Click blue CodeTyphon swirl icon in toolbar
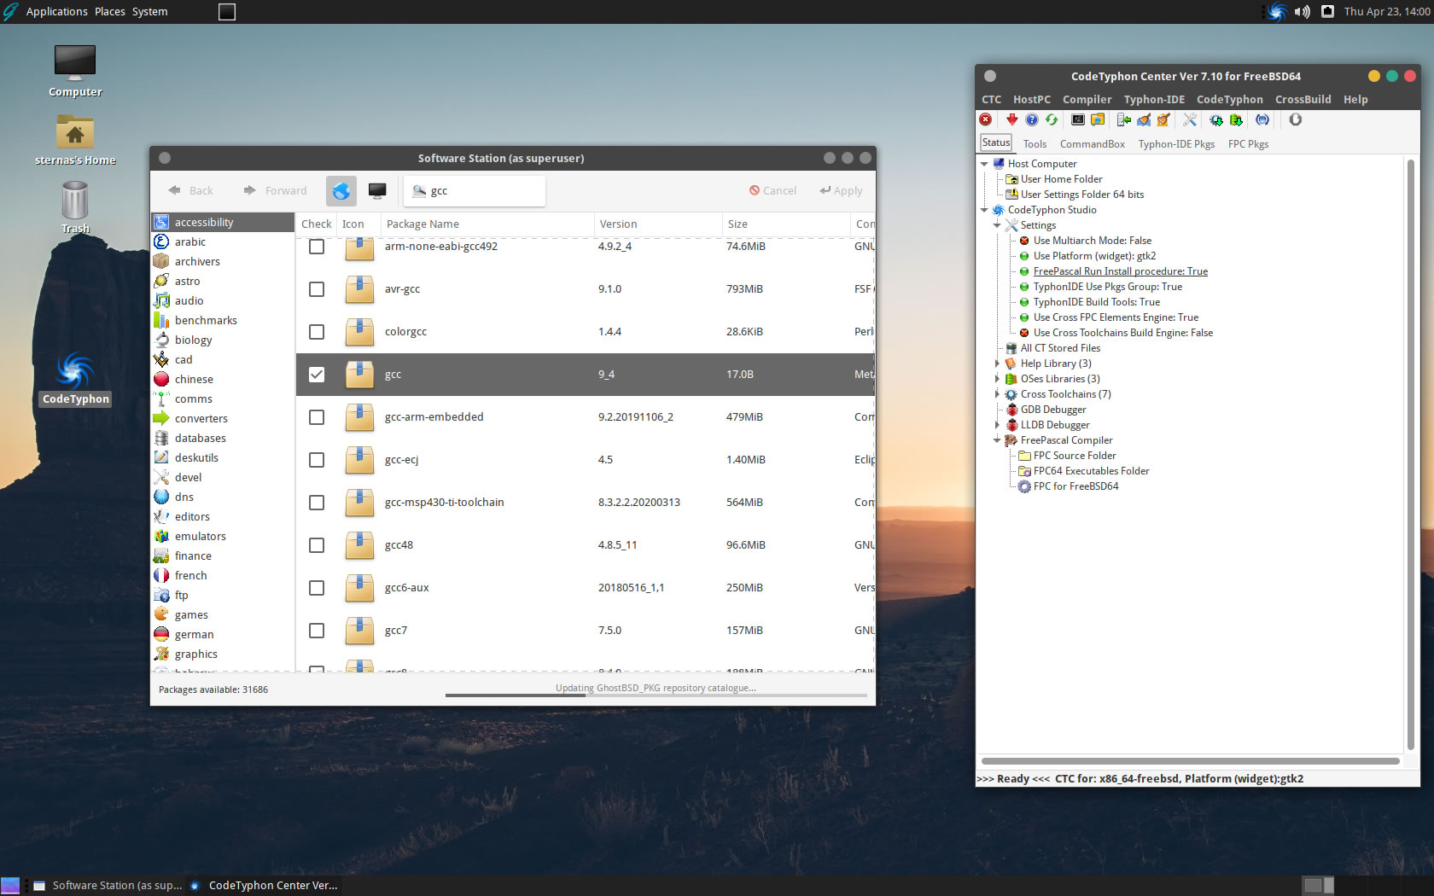Screen dimensions: 1434x896 click(1262, 120)
